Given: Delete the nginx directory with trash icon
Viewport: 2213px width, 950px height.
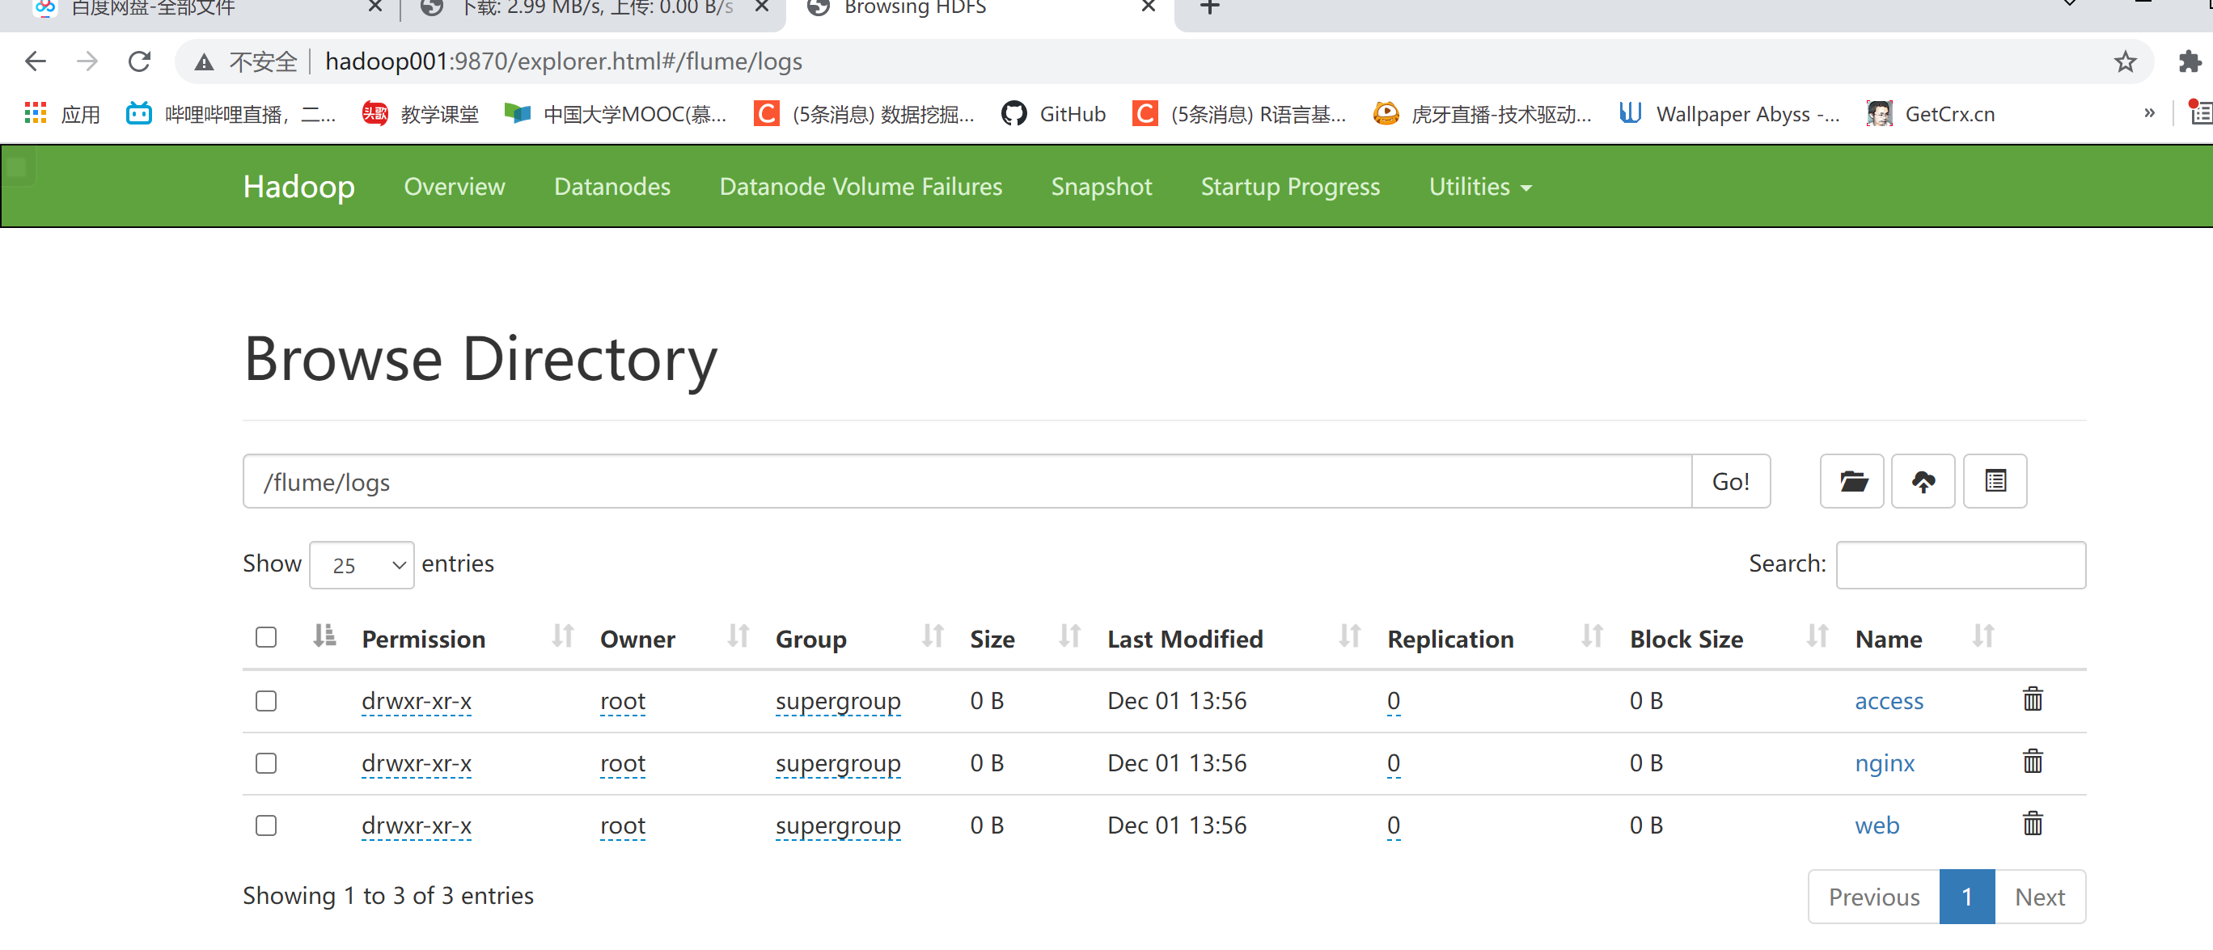Looking at the screenshot, I should 2032,762.
